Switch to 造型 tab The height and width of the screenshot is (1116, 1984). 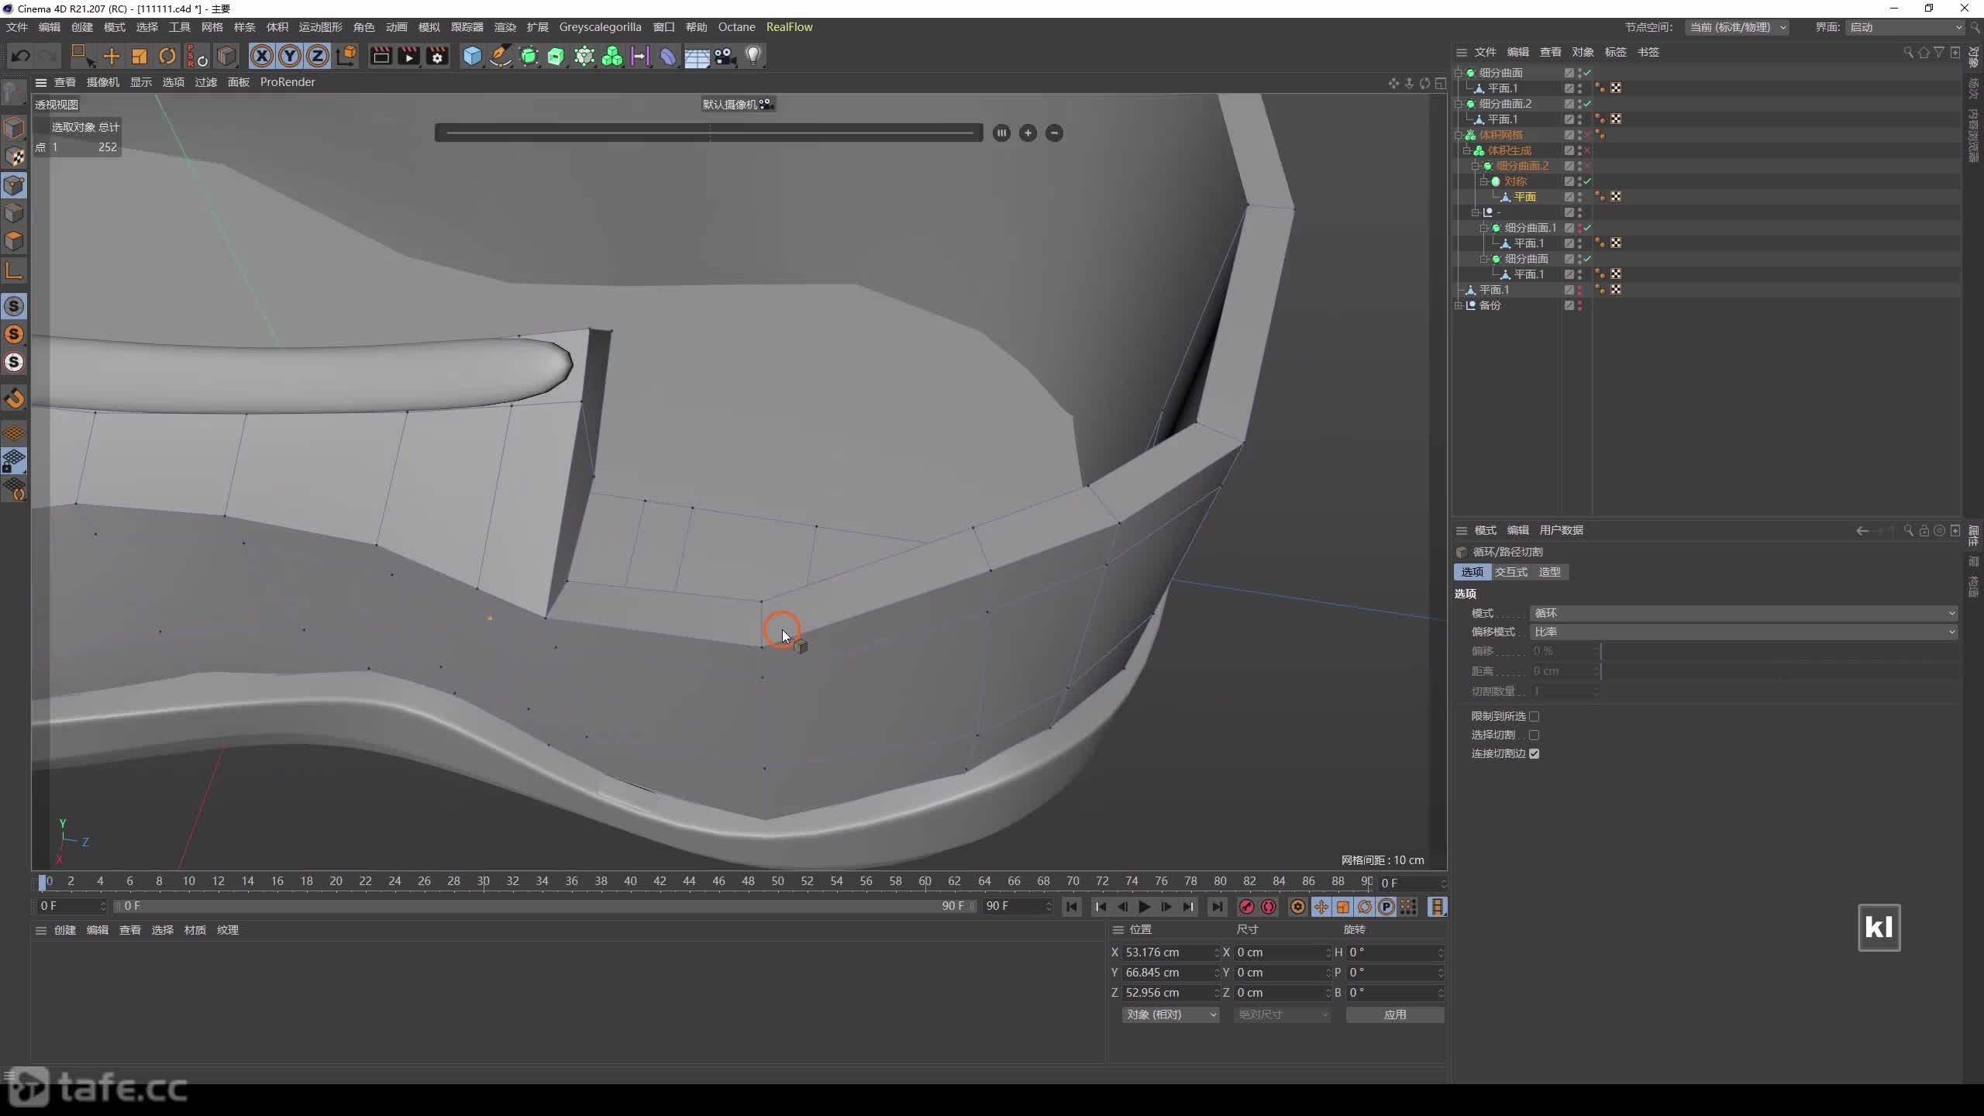click(1549, 572)
